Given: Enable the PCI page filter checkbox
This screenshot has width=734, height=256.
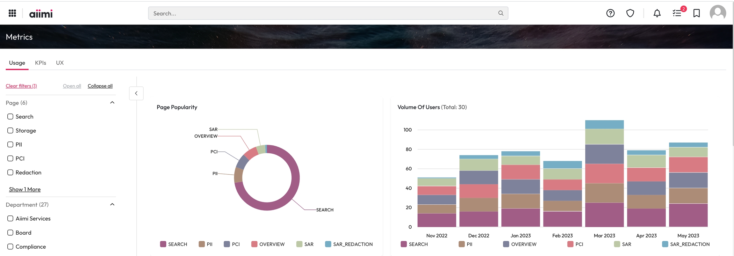Looking at the screenshot, I should (10, 158).
